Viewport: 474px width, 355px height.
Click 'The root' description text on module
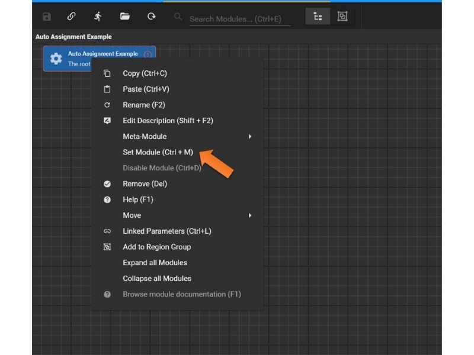(79, 64)
